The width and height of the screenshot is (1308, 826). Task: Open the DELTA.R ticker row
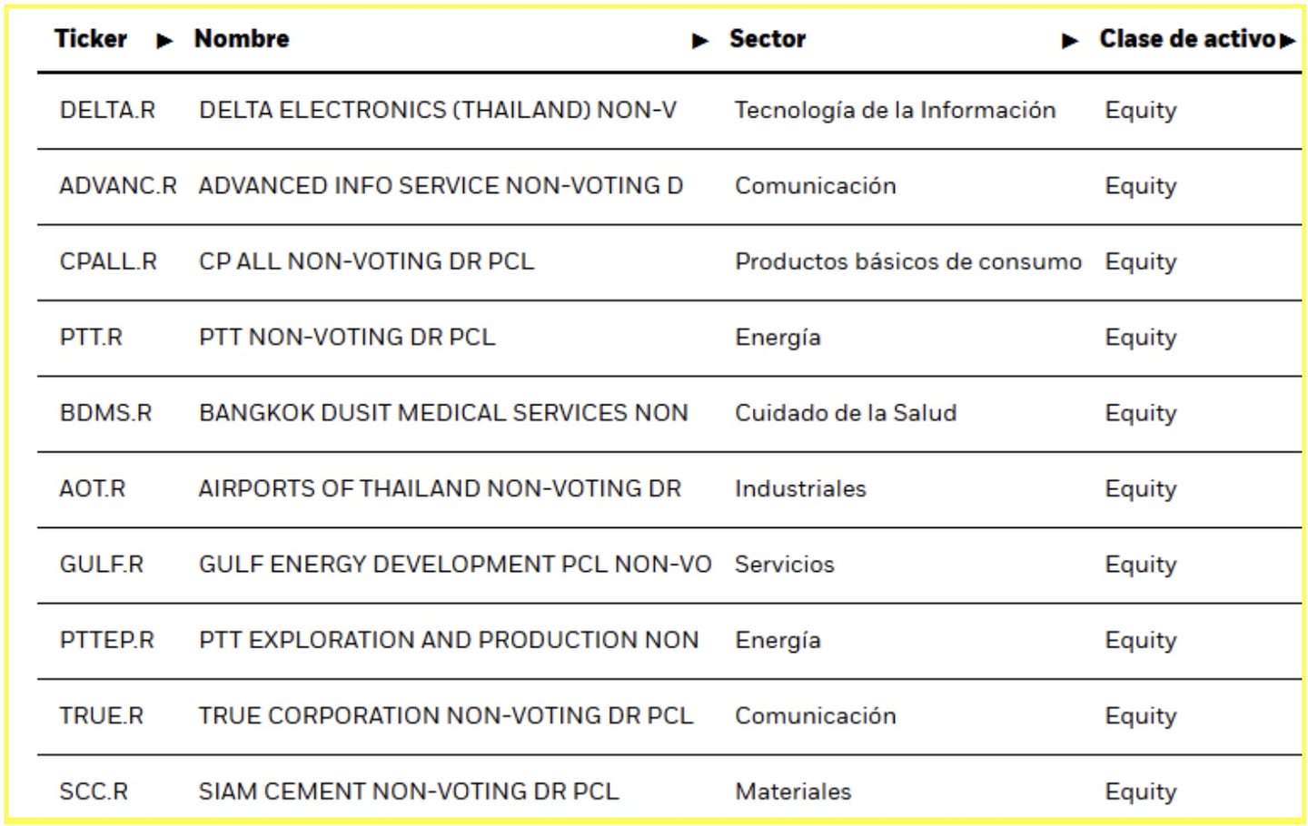pos(107,110)
